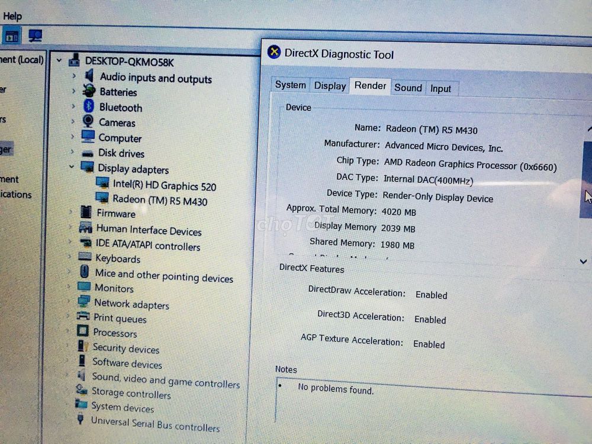This screenshot has width=592, height=444.
Task: Click the Print queues icon
Action: click(x=83, y=316)
